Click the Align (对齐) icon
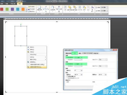 [84, 8]
